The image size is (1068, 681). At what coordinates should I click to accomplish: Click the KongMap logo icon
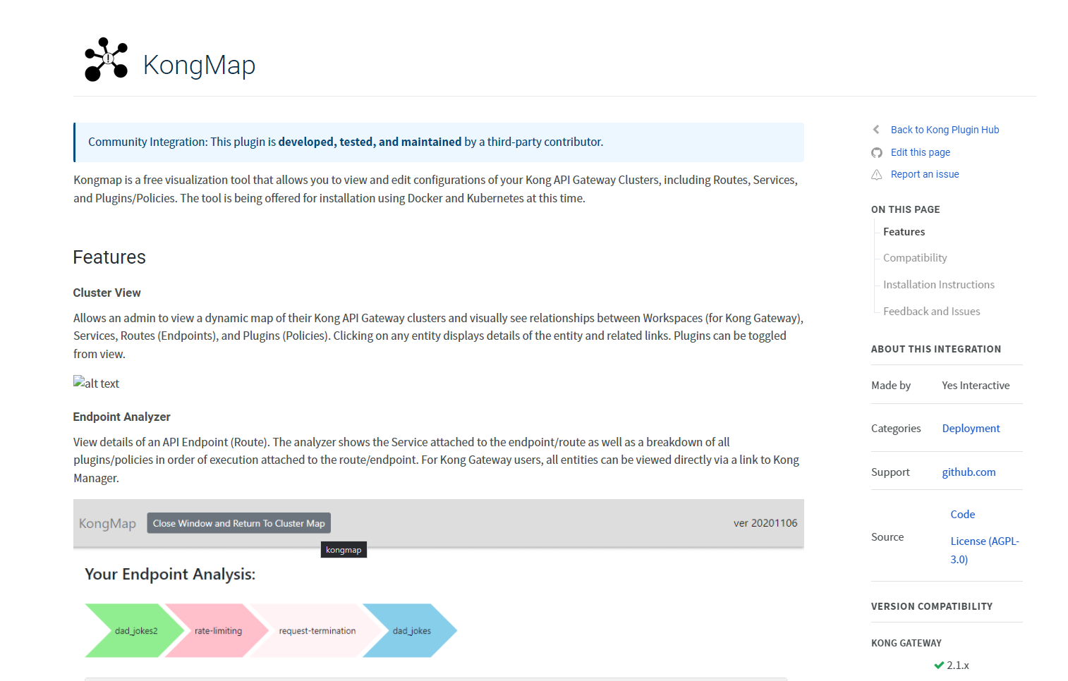(x=106, y=59)
